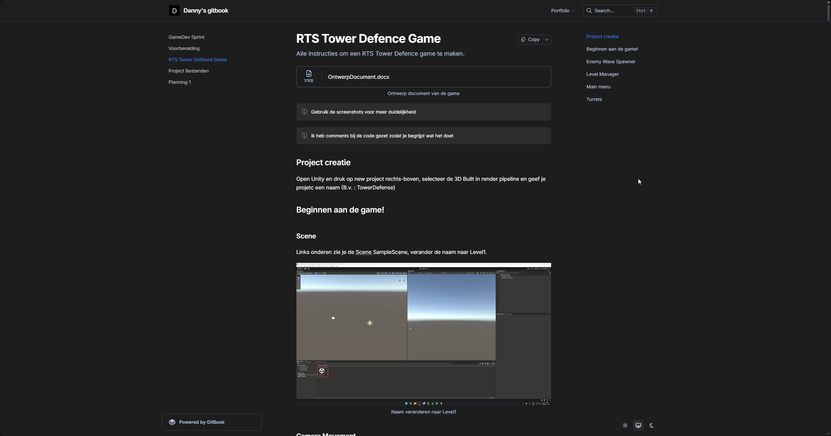Image resolution: width=831 pixels, height=436 pixels.
Task: Switch to light theme sun icon
Action: click(x=625, y=425)
